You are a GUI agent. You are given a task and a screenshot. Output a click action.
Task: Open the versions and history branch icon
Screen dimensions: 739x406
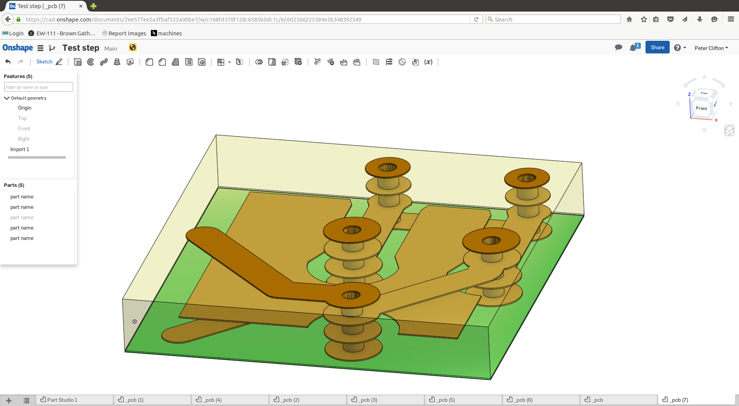(52, 48)
